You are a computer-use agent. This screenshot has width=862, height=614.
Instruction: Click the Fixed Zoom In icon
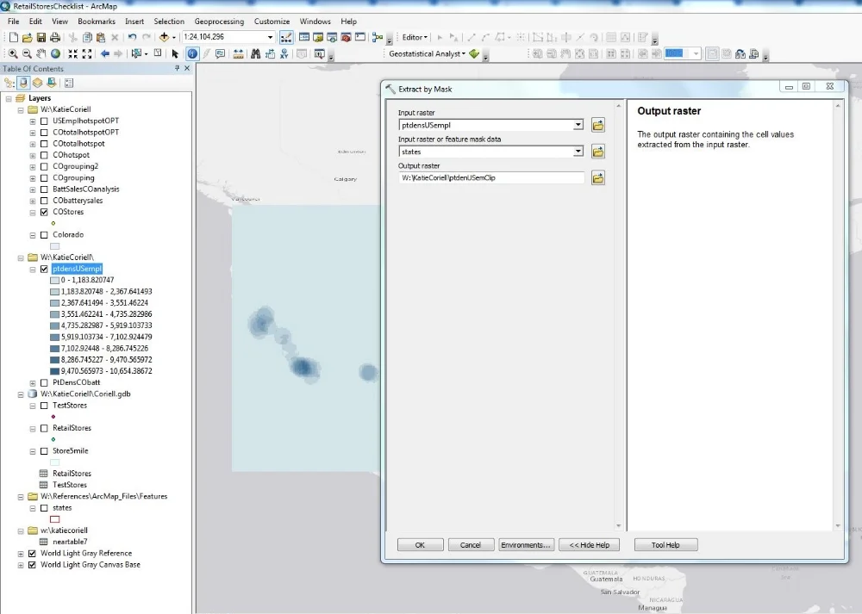72,53
